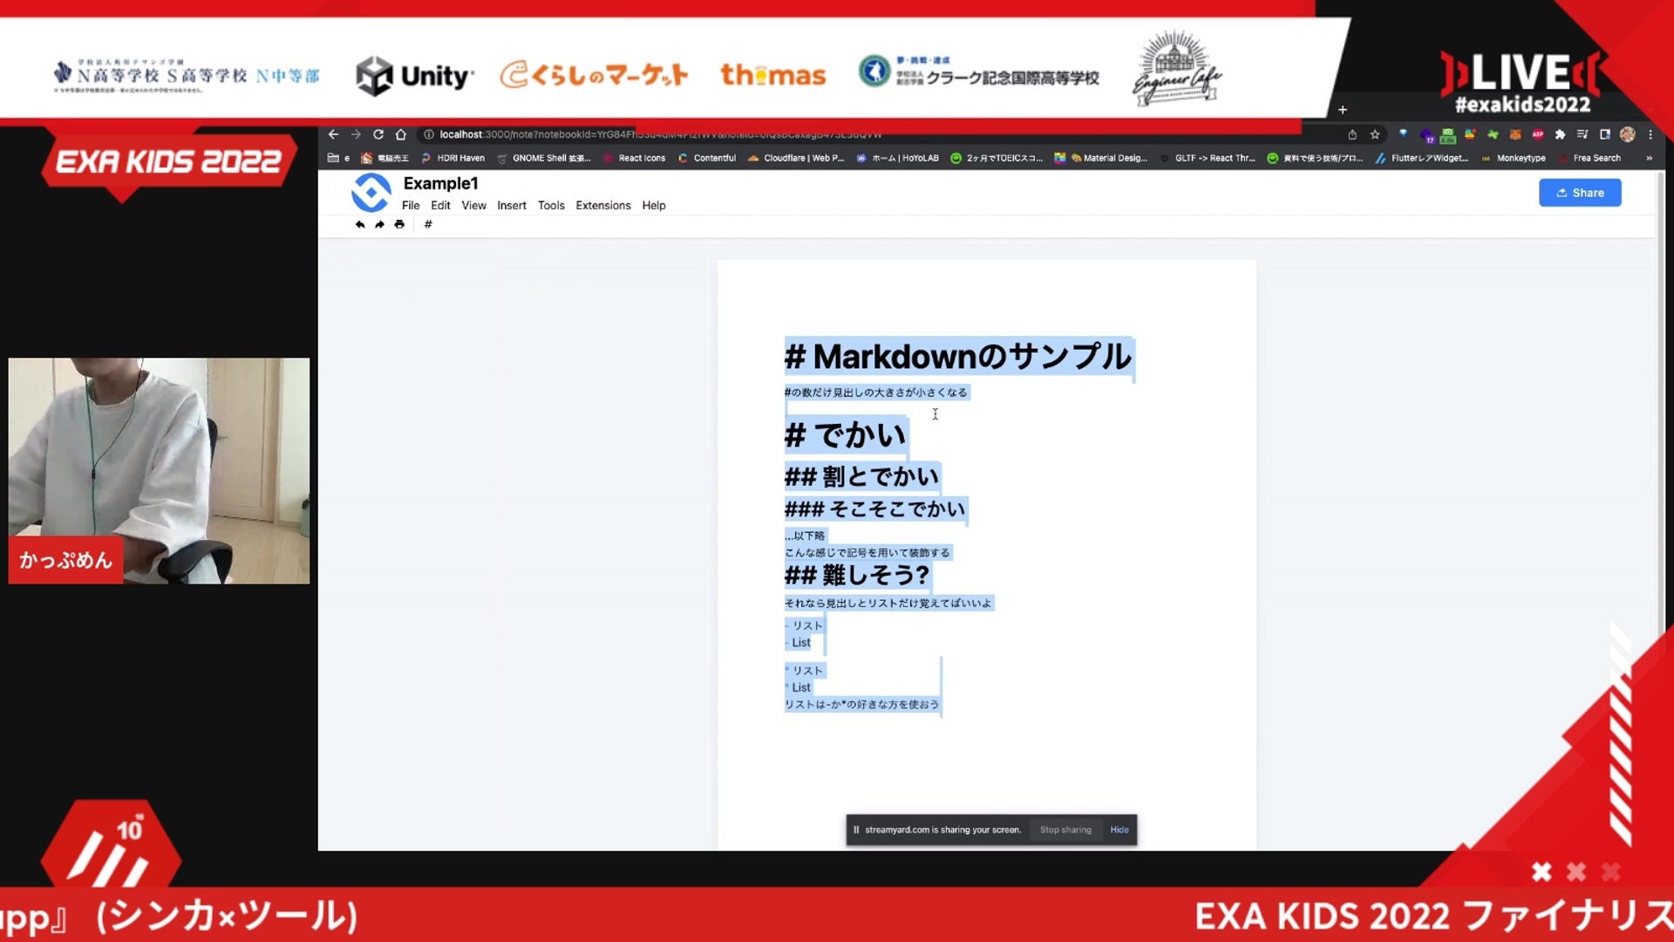Click Stop sharing in streamyard bar
Image resolution: width=1674 pixels, height=942 pixels.
1065,829
